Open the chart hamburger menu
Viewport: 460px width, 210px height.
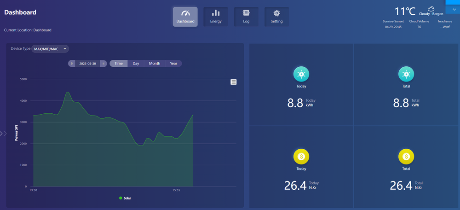coord(234,82)
